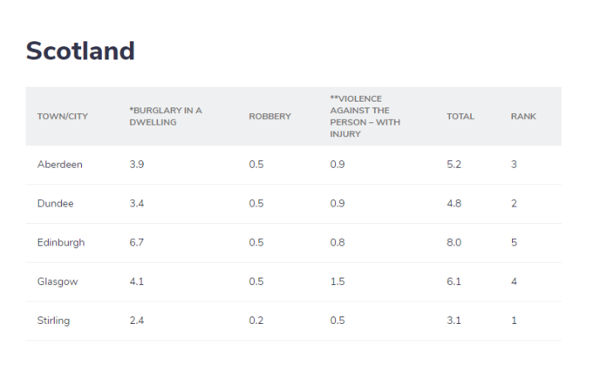Image resolution: width=594 pixels, height=371 pixels.
Task: Select the Burglary in a Dwelling header
Action: coord(165,117)
